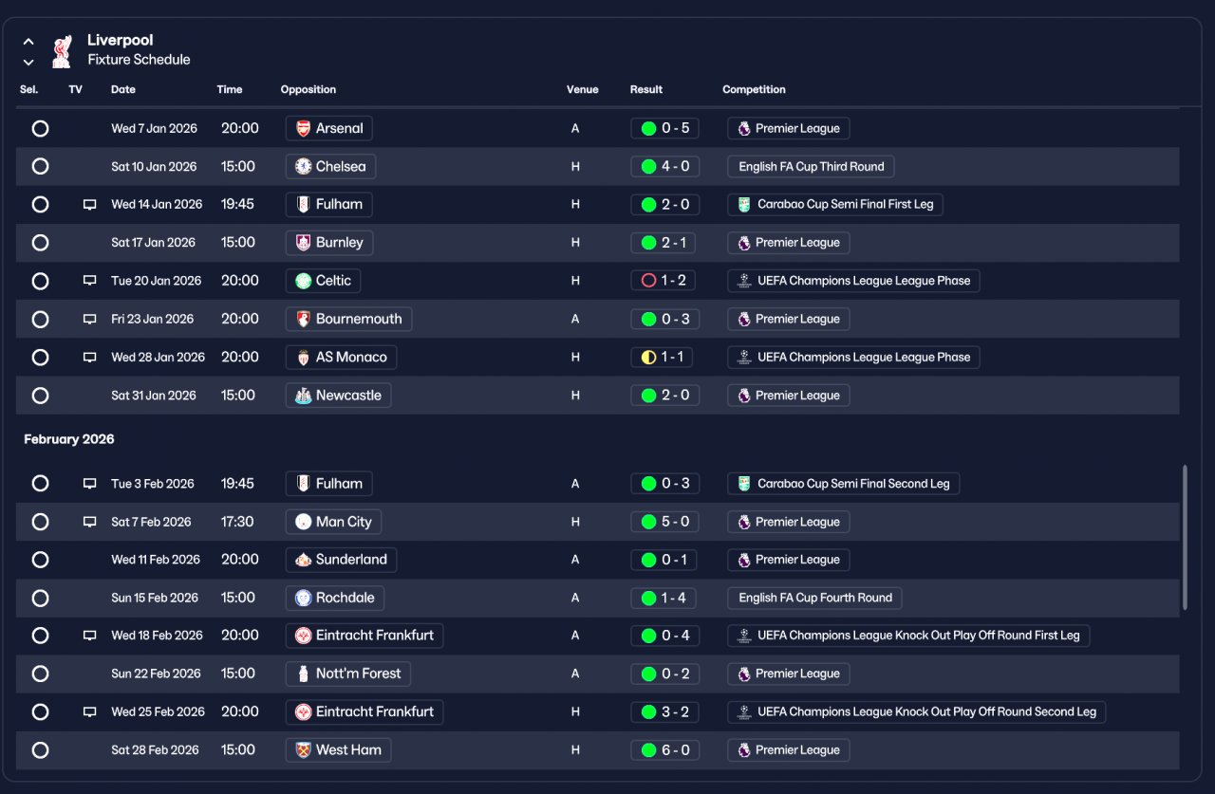1215x794 pixels.
Task: Click the vertical scrollbar thumb
Action: tap(1185, 538)
